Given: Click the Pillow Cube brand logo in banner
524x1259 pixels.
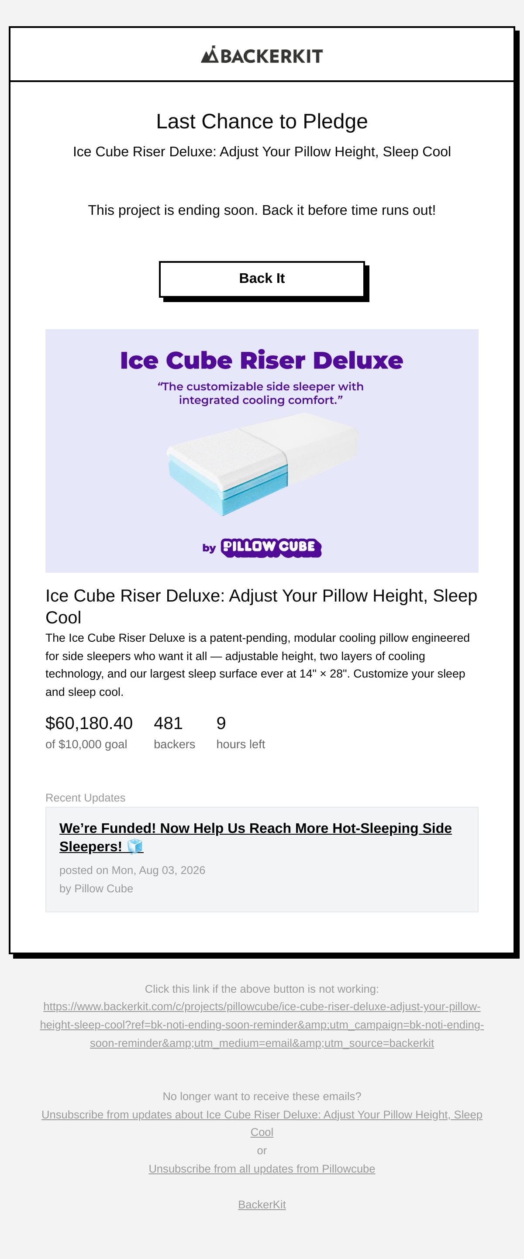Looking at the screenshot, I should point(271,547).
